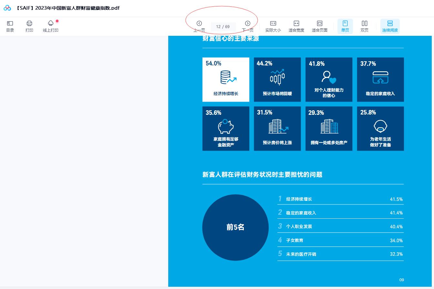
Task: Open the 目录 table of contents panel
Action: pos(10,26)
